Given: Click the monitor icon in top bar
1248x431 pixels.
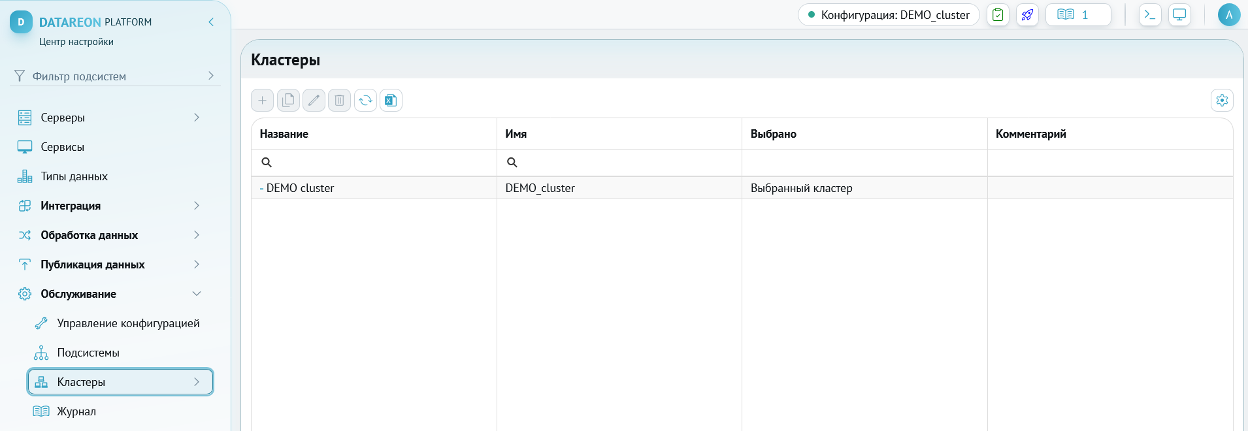Looking at the screenshot, I should [1179, 15].
